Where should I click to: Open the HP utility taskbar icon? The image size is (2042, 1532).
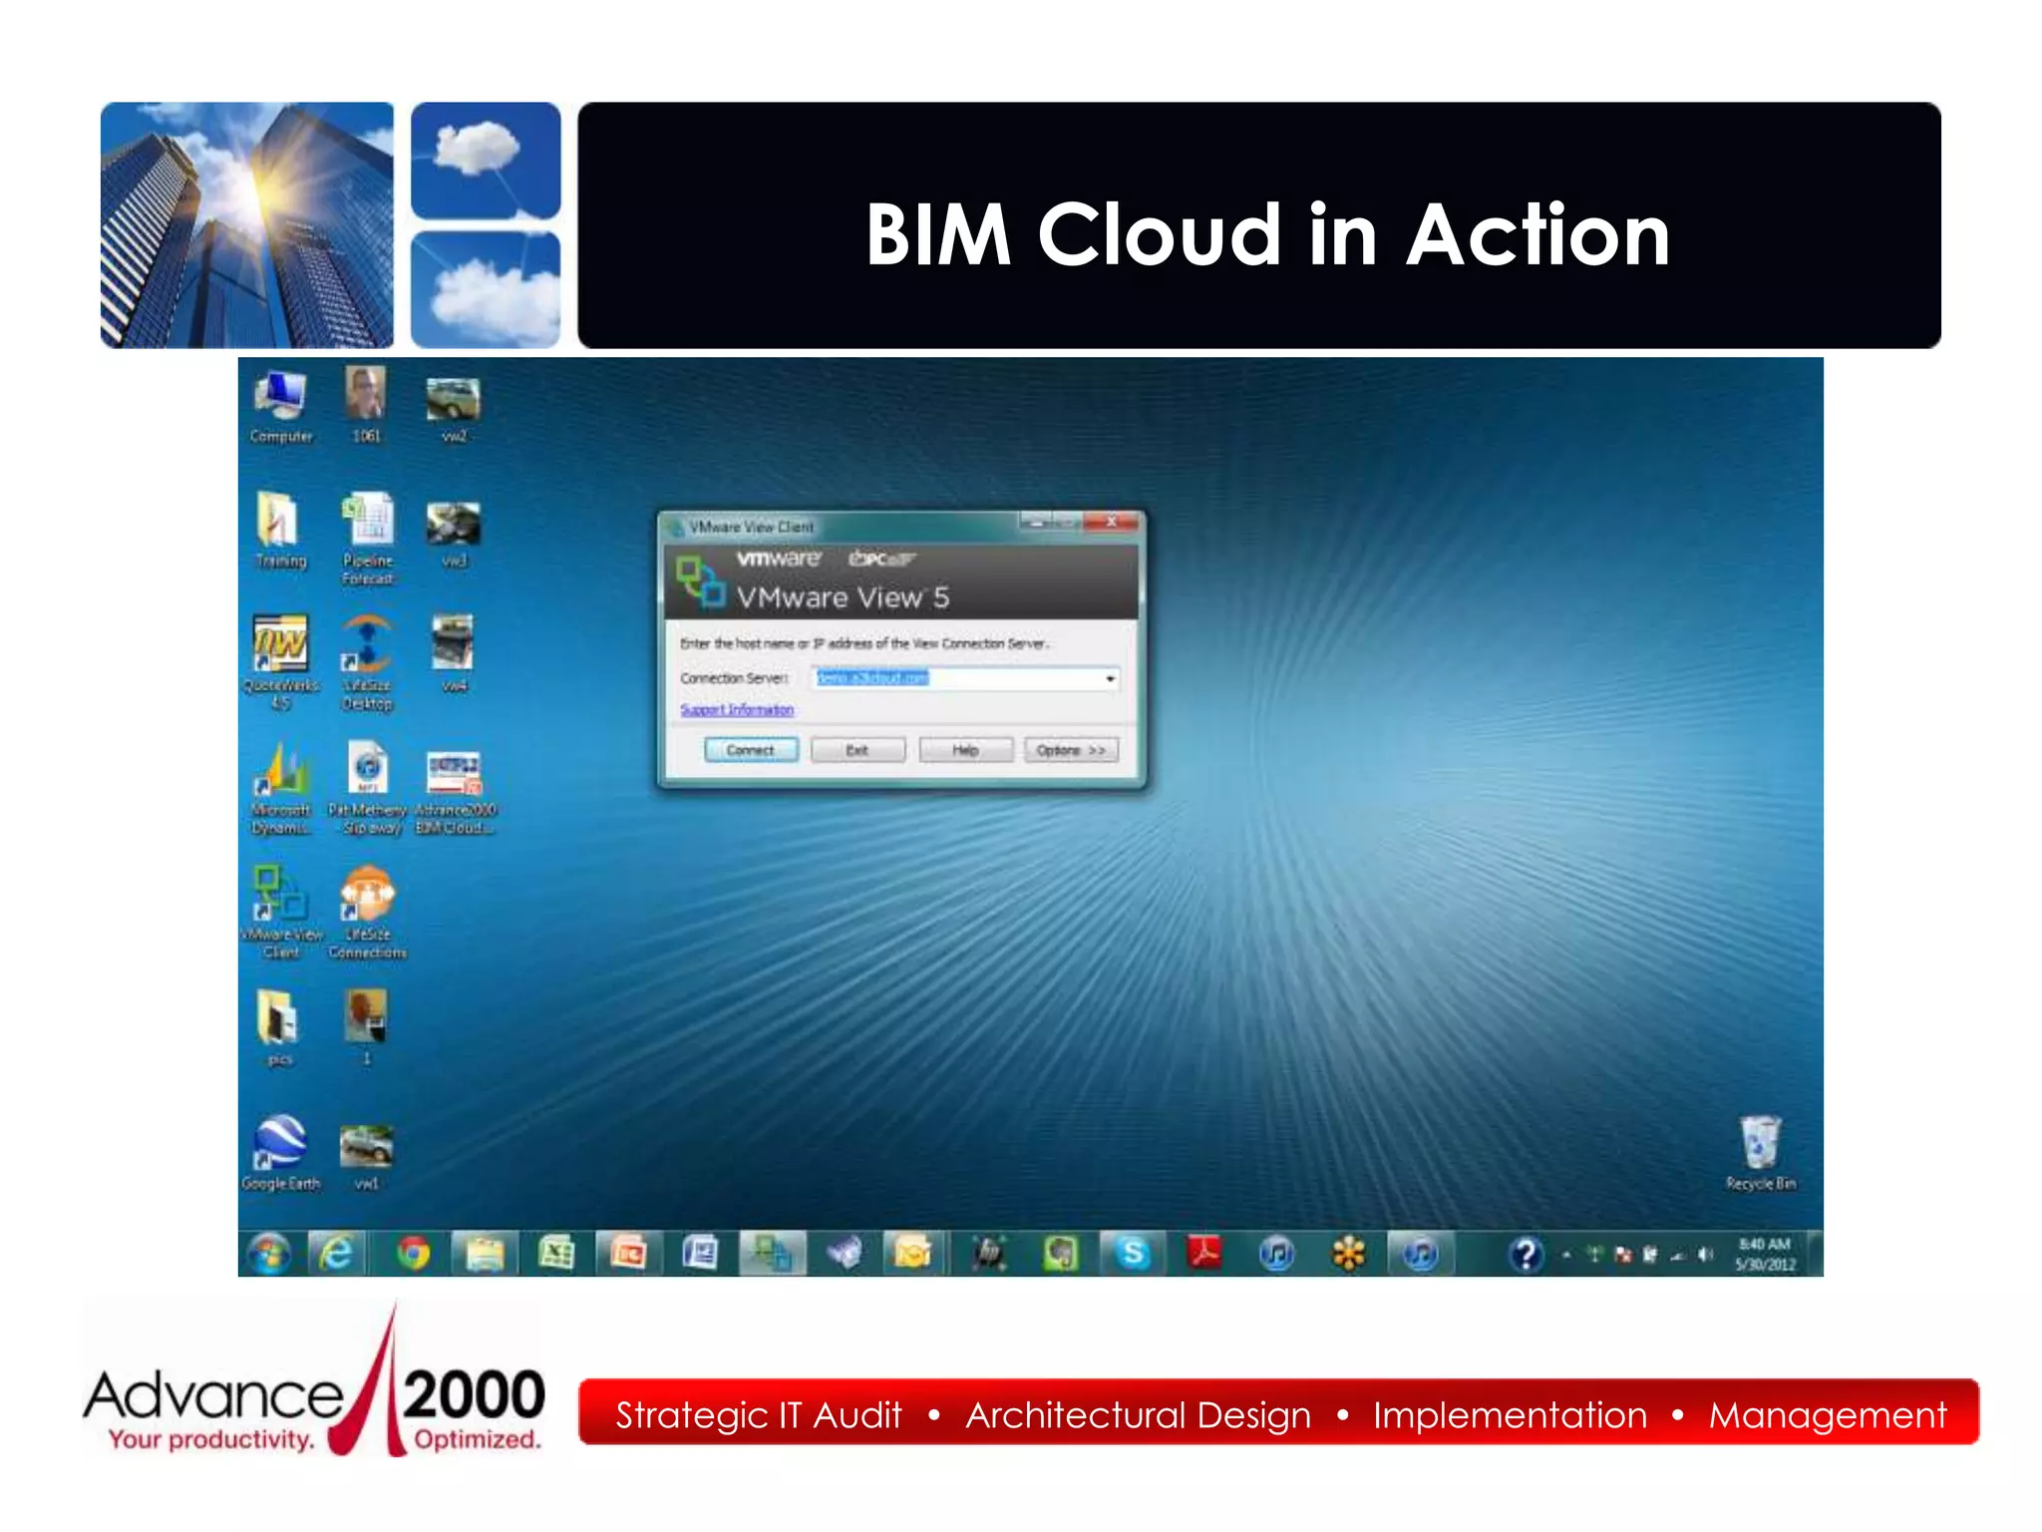coord(989,1253)
